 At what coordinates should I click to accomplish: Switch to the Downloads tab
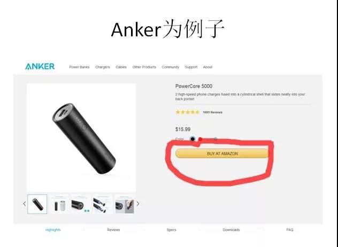click(x=231, y=230)
